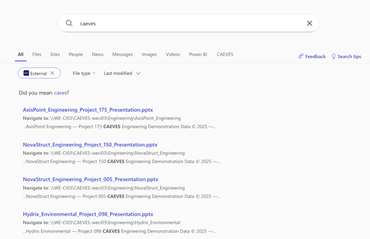Open the Power BI tab

point(198,54)
